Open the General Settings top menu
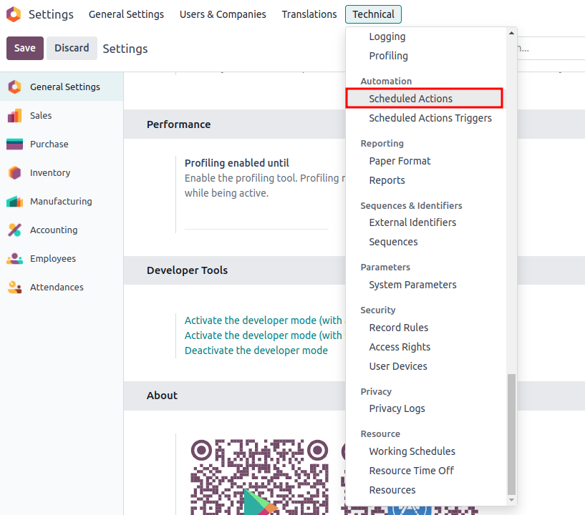Viewport: 585px width, 515px height. [126, 14]
